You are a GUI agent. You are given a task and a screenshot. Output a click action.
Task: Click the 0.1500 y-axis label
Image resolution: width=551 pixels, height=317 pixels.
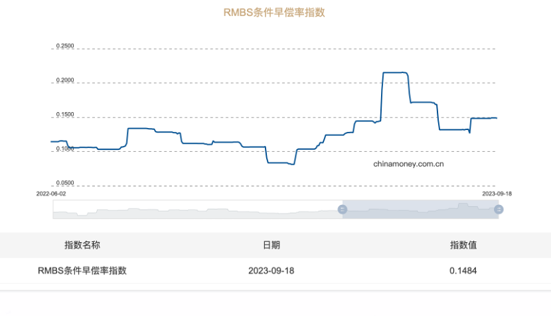(65, 115)
